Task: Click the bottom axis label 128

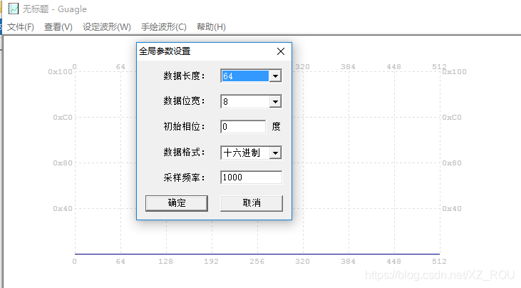Action: tap(165, 262)
